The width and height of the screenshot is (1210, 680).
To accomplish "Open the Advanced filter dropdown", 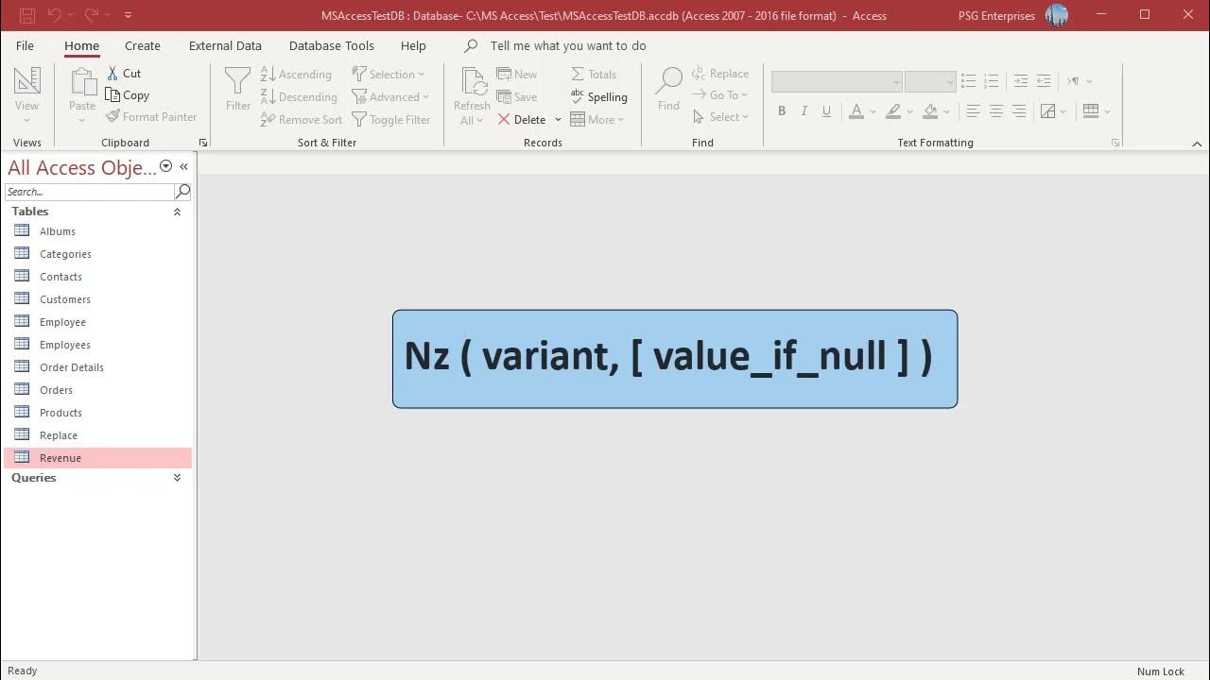I will [390, 97].
